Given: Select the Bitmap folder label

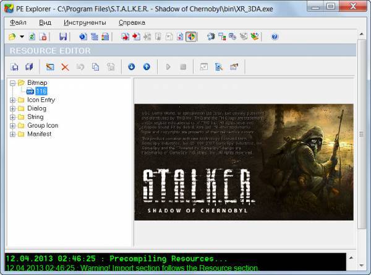Looking at the screenshot, I should point(37,83).
